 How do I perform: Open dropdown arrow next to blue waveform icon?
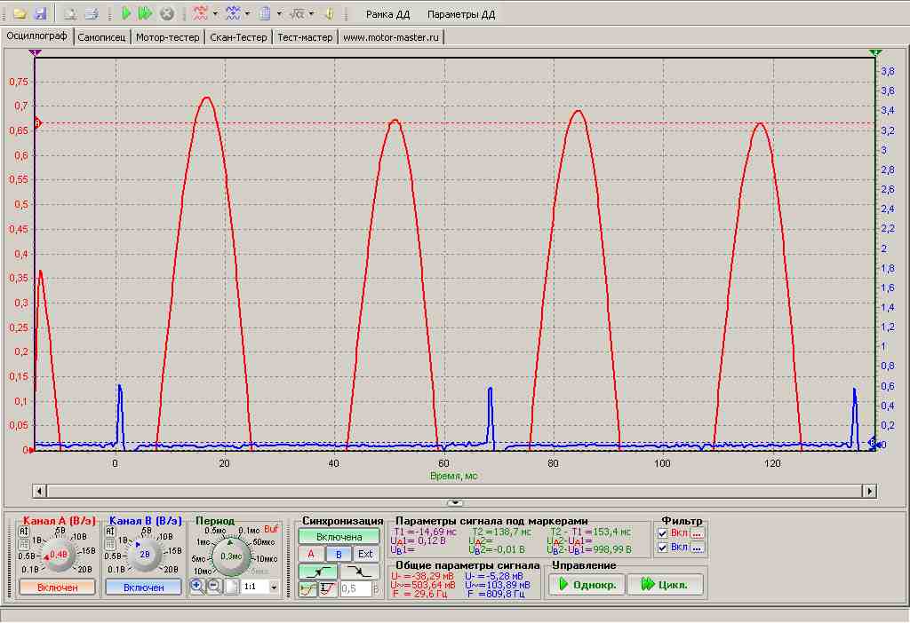(x=247, y=14)
